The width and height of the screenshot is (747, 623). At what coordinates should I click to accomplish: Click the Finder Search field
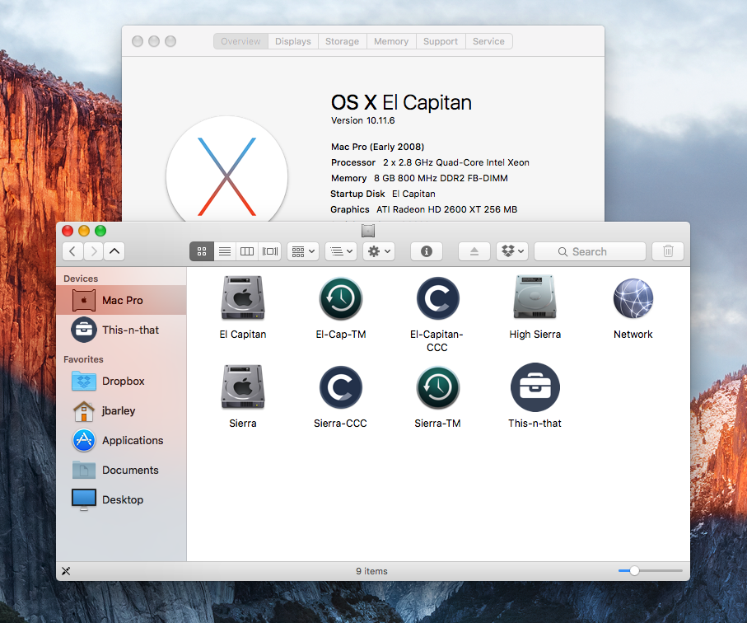[x=590, y=251]
